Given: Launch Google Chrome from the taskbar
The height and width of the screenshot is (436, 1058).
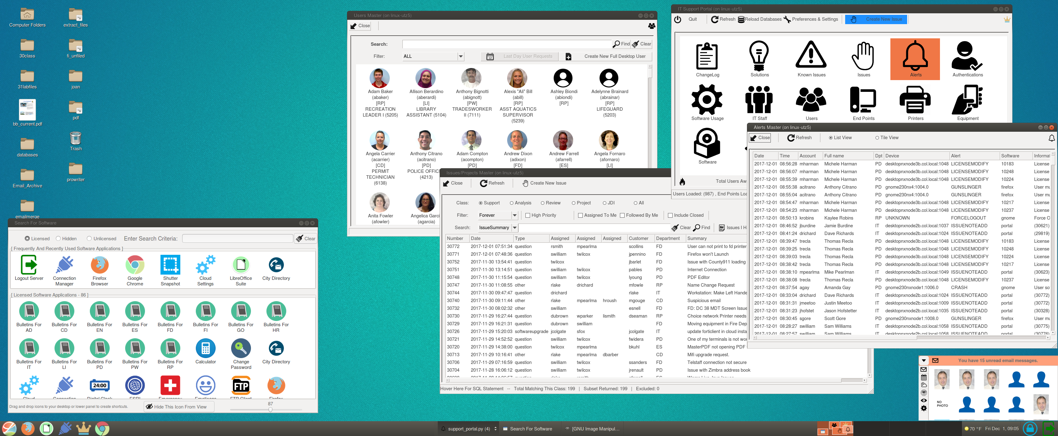Looking at the screenshot, I should coord(102,428).
